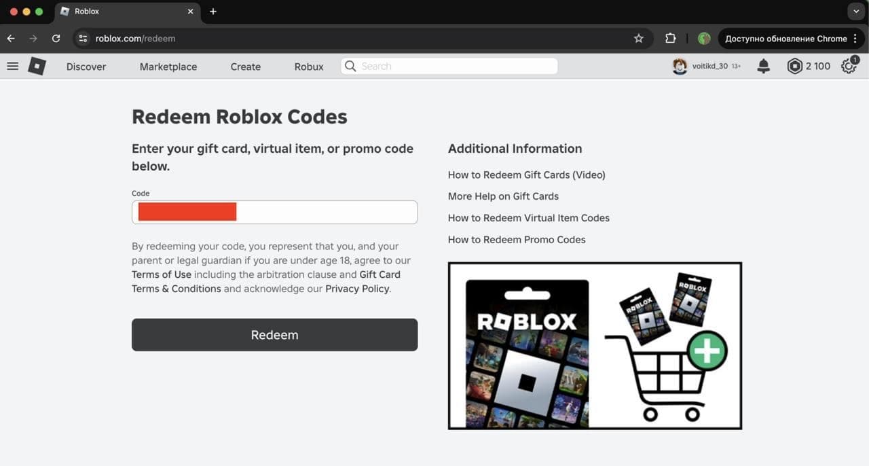
Task: Click the 2 100 Robux amount
Action: (x=818, y=67)
